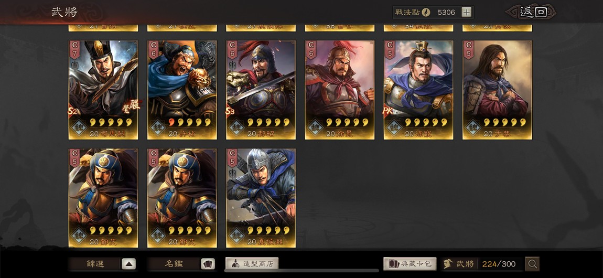Open the magnifier search icon
This screenshot has height=278, width=603.
[532, 264]
